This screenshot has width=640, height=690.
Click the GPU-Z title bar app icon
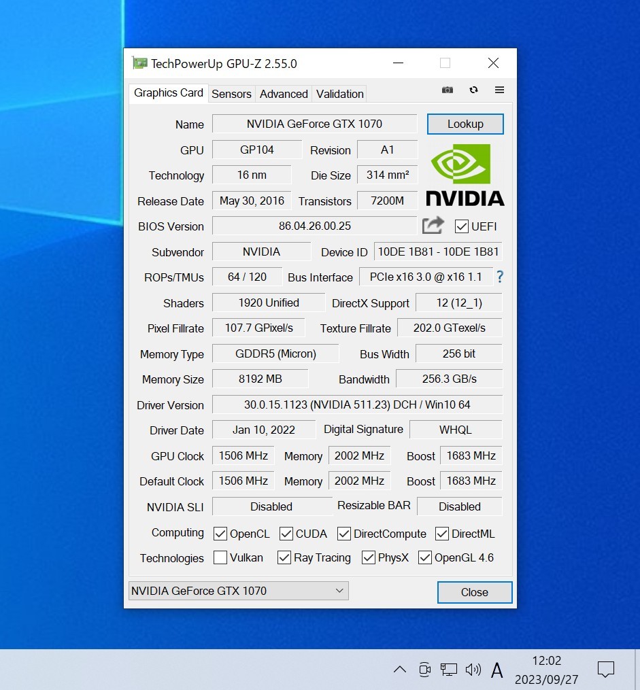pos(140,63)
